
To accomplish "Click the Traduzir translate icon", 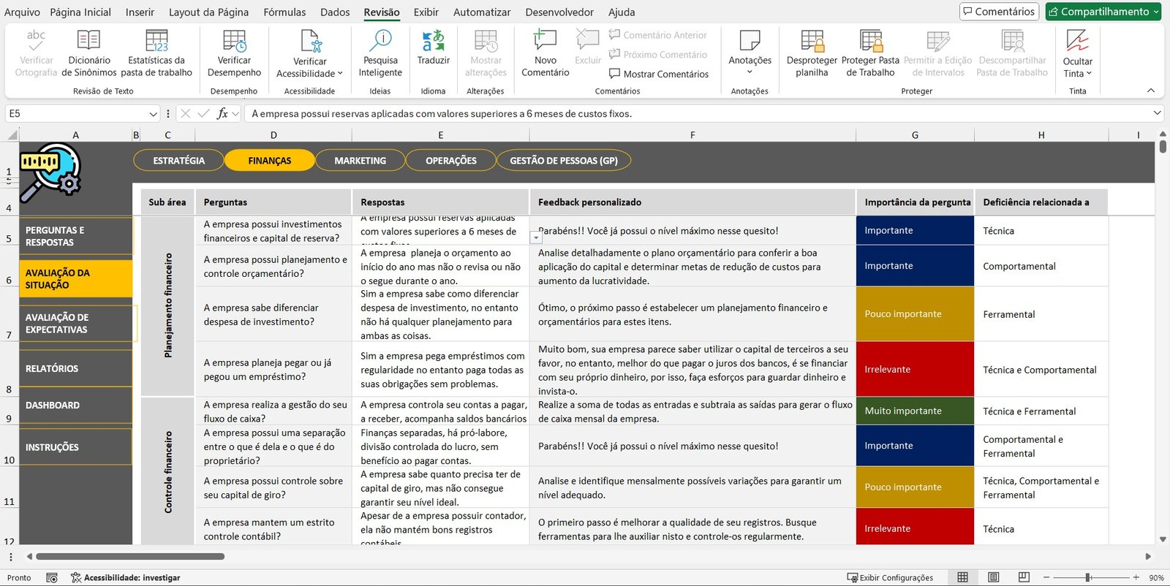I will pos(434,41).
